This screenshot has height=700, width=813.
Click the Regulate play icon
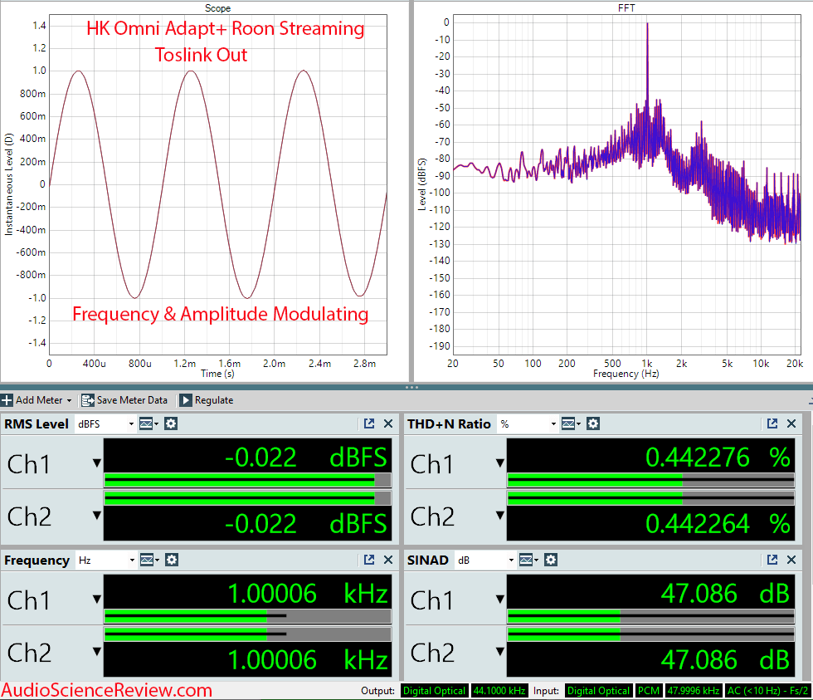pos(186,400)
